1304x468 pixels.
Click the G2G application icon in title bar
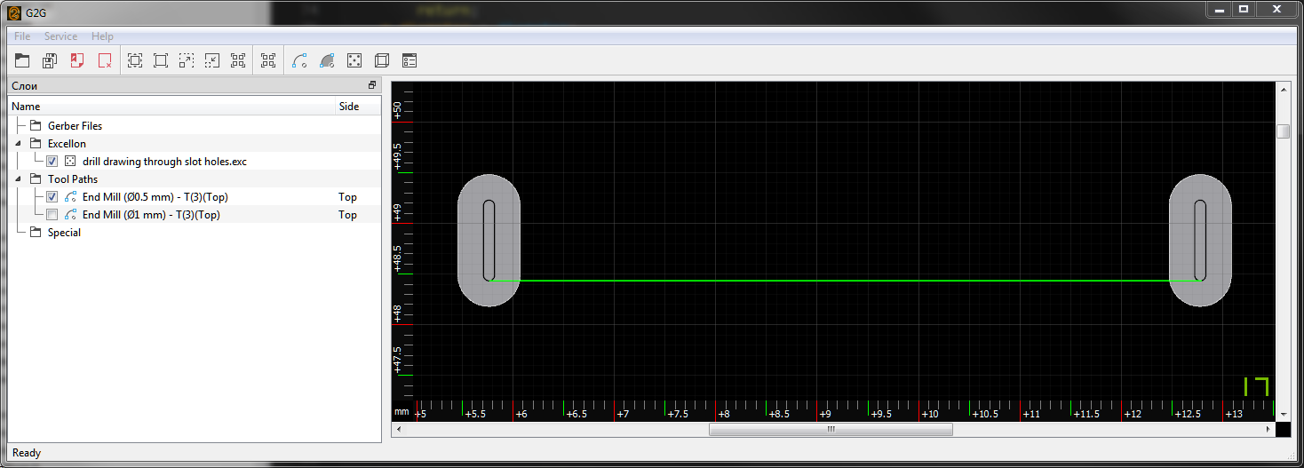coord(14,11)
